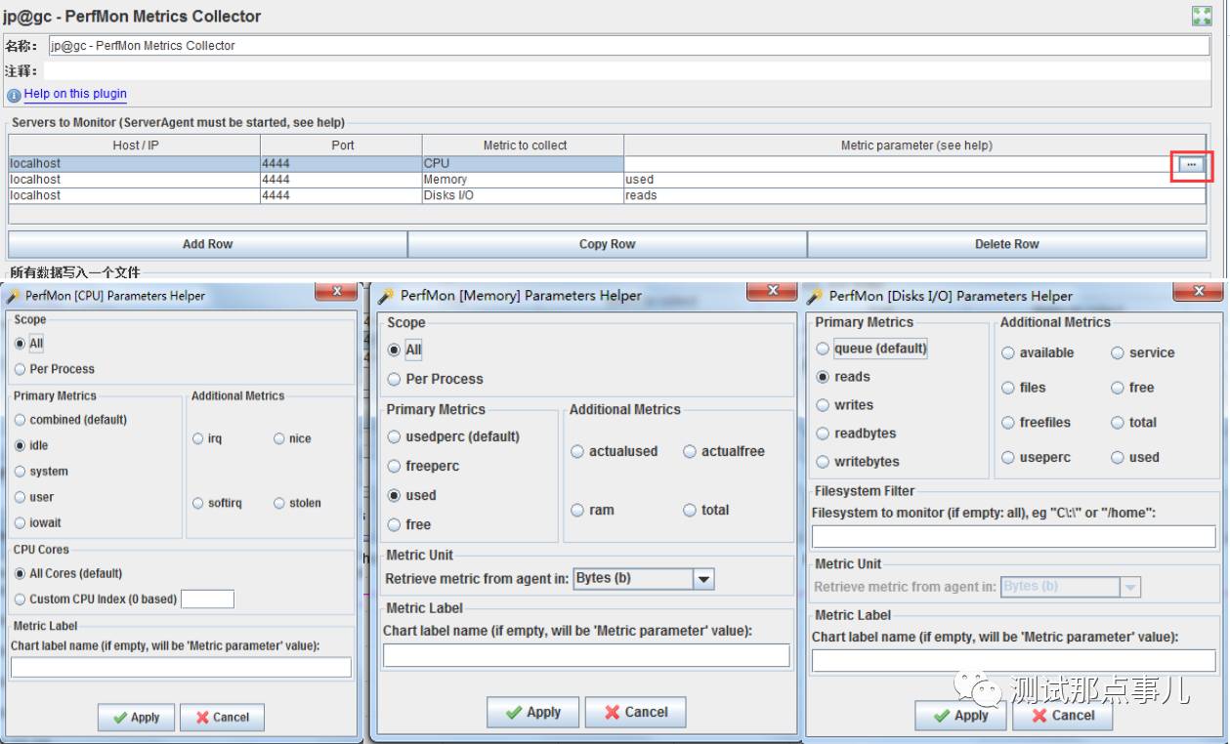This screenshot has width=1230, height=744.
Task: Apply settings in the Memory helper dialog
Action: coord(533,712)
